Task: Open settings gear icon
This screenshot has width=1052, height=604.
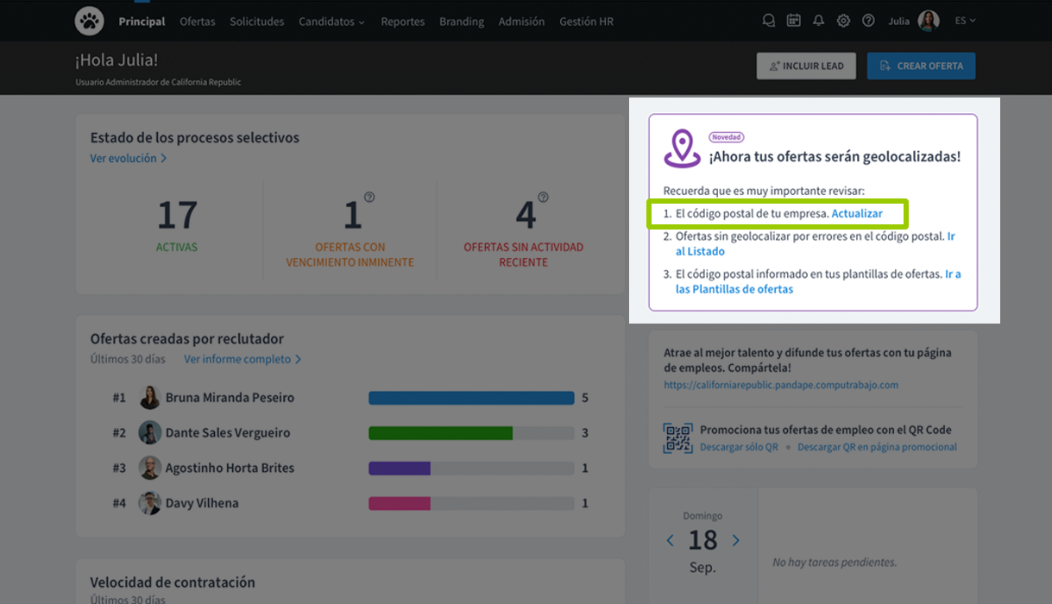Action: pyautogui.click(x=843, y=21)
